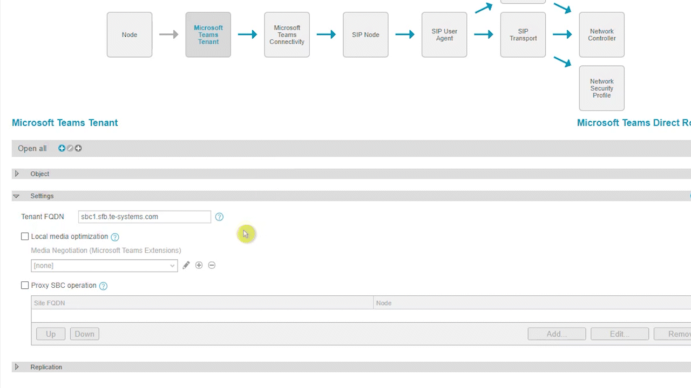Click the Media Negotiation (Microsoft Teams Extensions) label

[x=106, y=251]
